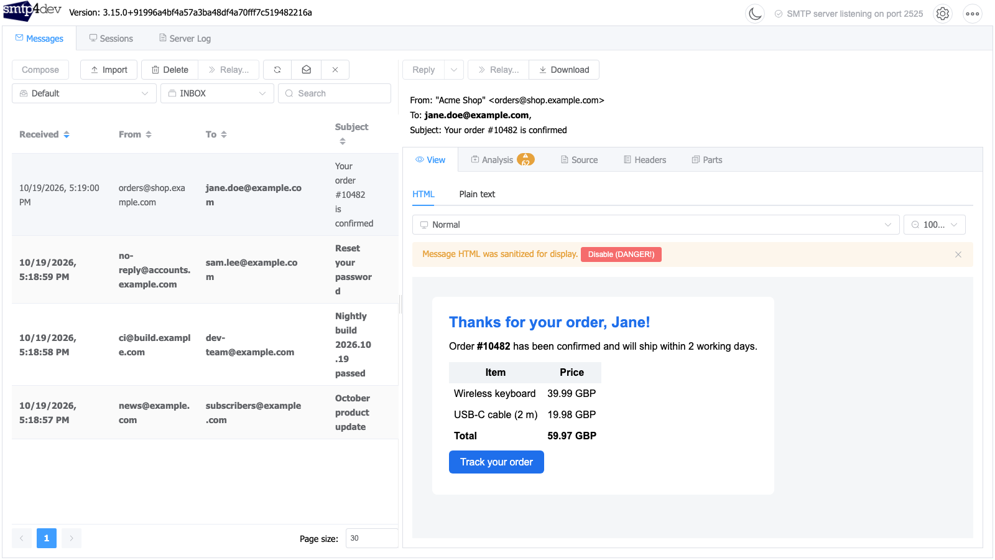Clear all messages with X button
The height and width of the screenshot is (560, 995).
[x=335, y=70]
